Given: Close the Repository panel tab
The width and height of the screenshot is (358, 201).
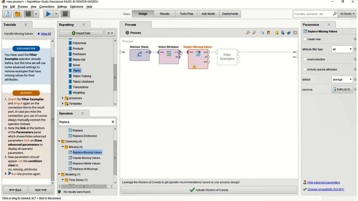Looking at the screenshot, I should click(83, 25).
